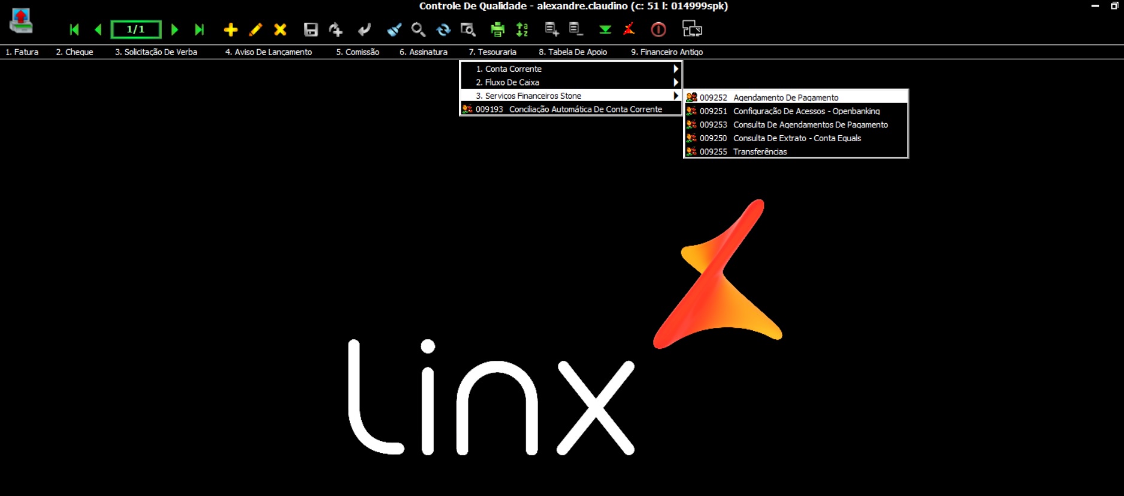This screenshot has width=1124, height=496.
Task: Open Consulta De Agendamentos De Pagamento
Action: pyautogui.click(x=796, y=124)
